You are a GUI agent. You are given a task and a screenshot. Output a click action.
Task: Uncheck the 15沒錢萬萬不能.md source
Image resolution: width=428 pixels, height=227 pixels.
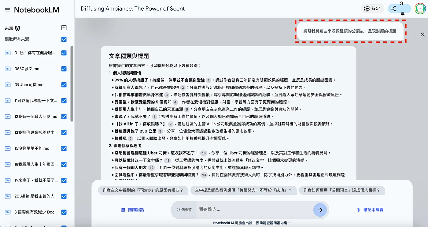point(64,148)
